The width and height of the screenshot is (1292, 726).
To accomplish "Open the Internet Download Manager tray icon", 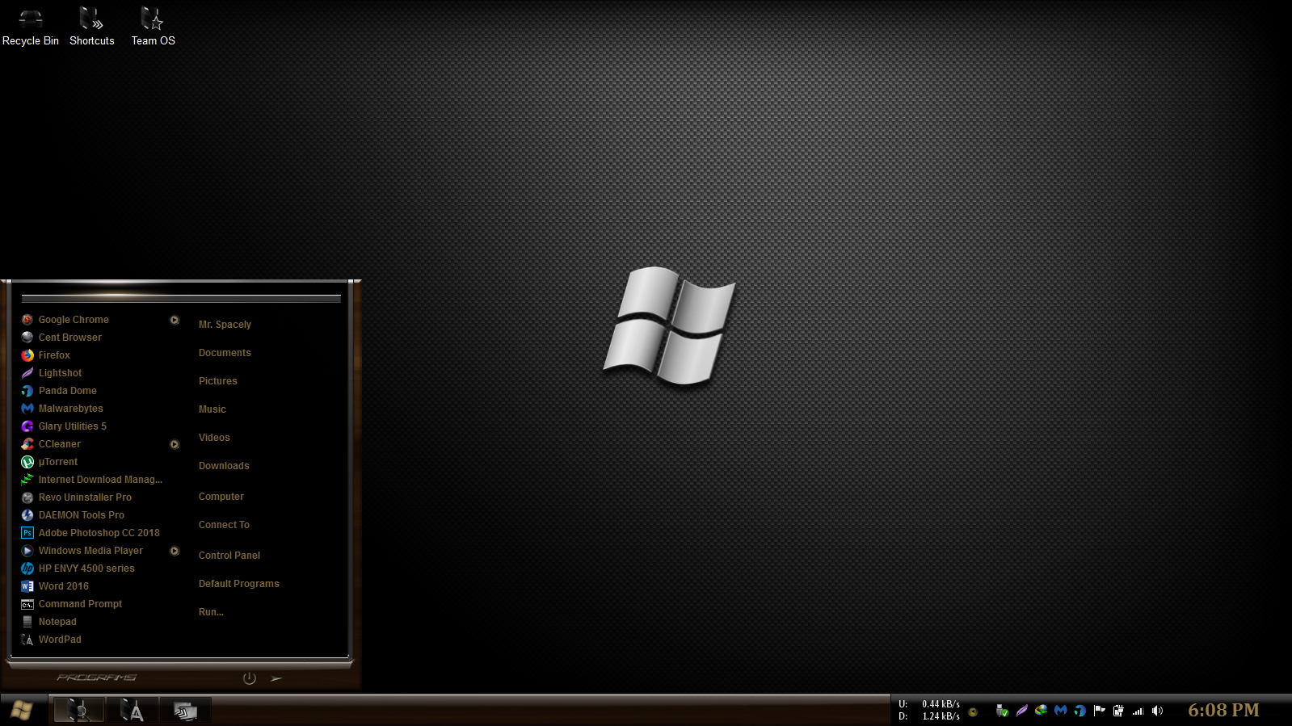I will pyautogui.click(x=1041, y=711).
